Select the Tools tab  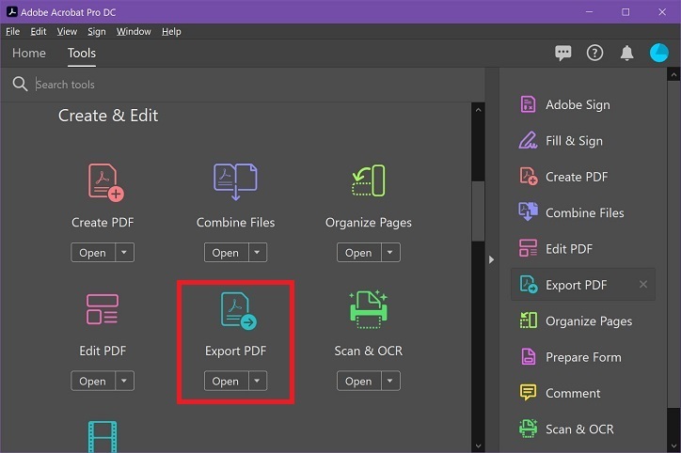82,53
